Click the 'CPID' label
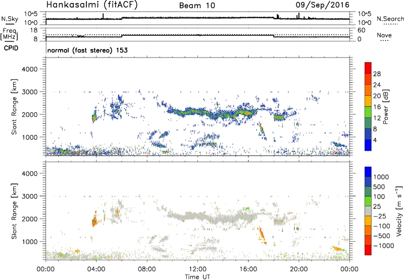 (x=11, y=48)
